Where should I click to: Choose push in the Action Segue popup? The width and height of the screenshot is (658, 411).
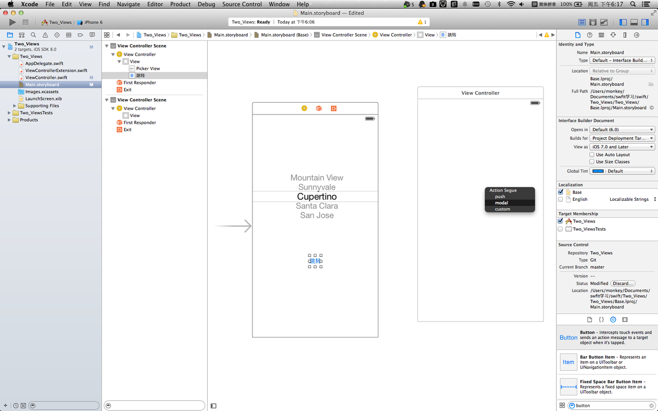tap(509, 196)
